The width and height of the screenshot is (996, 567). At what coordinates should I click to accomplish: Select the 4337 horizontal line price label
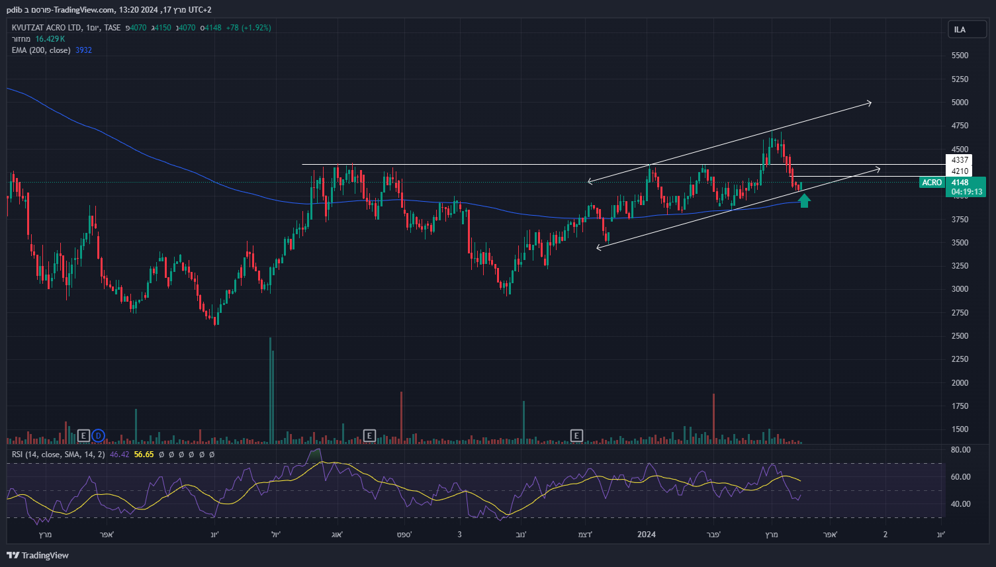960,160
